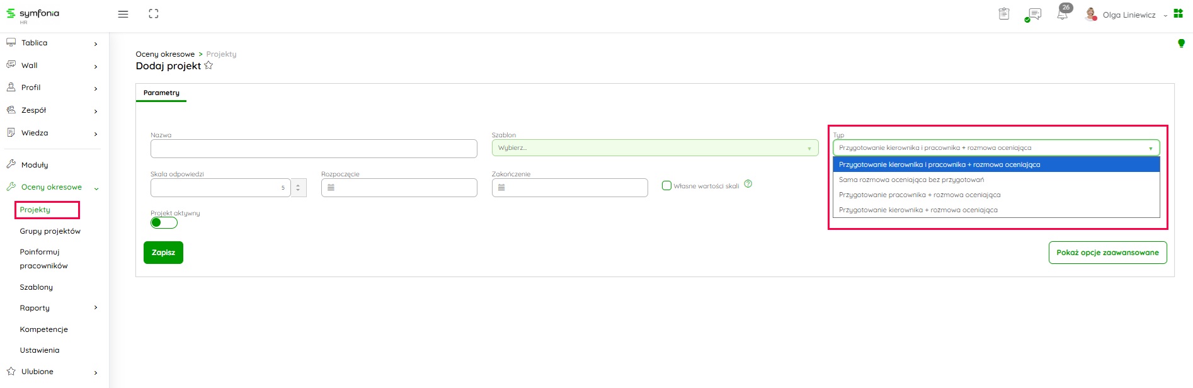Image resolution: width=1193 pixels, height=388 pixels.
Task: Add page to favorites with star icon
Action: [208, 66]
